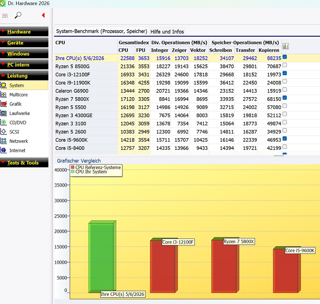This screenshot has height=304, width=320.
Task: Expand the Geräte sidebar section
Action: tap(24, 42)
